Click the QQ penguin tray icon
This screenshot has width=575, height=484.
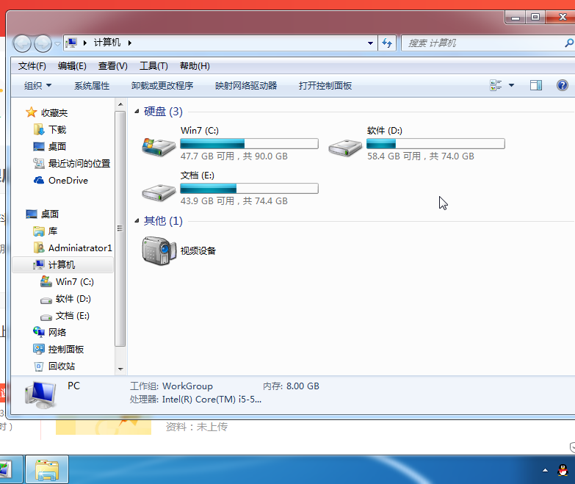[x=562, y=469]
